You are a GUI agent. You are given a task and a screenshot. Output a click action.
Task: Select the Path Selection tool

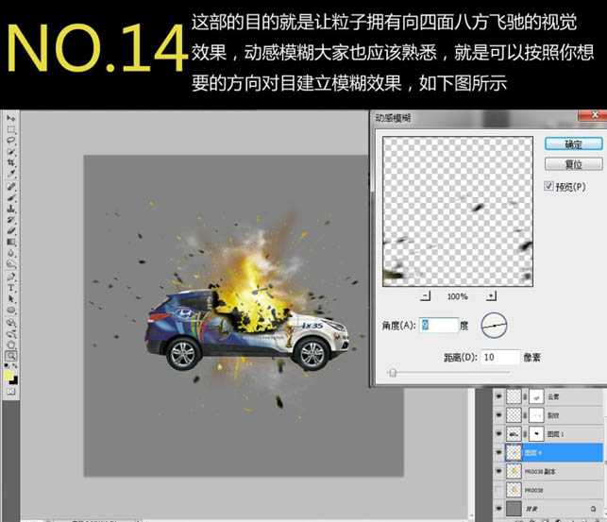click(10, 299)
